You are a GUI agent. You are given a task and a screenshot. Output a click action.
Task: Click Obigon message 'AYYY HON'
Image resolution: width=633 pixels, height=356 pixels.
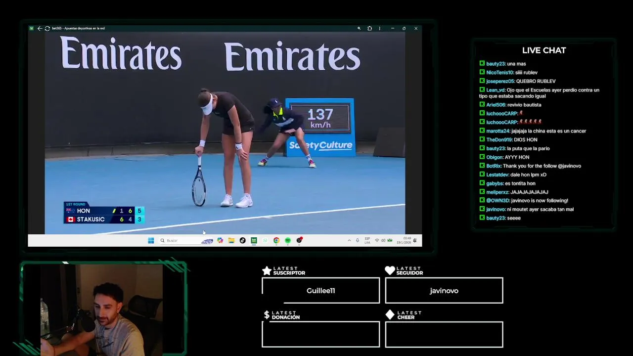(504, 157)
